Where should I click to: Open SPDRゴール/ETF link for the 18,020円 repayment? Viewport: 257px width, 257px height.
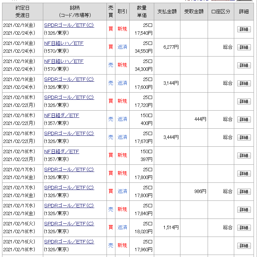[x=69, y=224]
